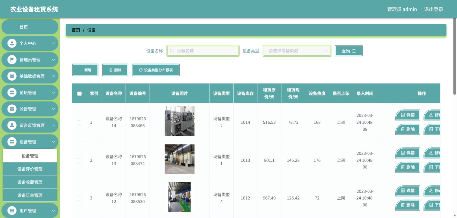The width and height of the screenshot is (457, 218).
Task: Click the vertical page scrollbar
Action: (454, 56)
